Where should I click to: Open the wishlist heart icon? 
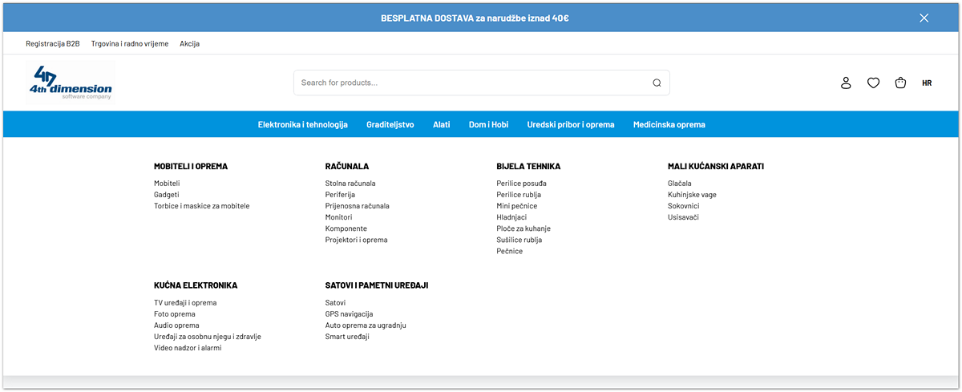click(x=873, y=83)
